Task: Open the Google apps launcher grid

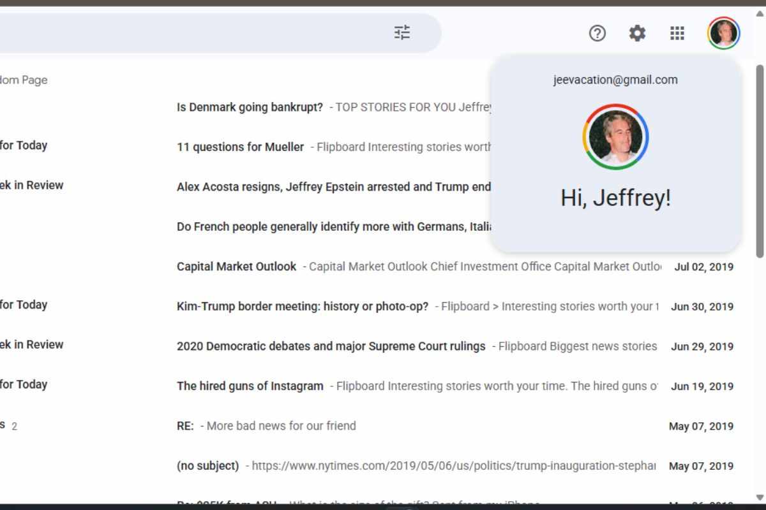Action: coord(677,33)
